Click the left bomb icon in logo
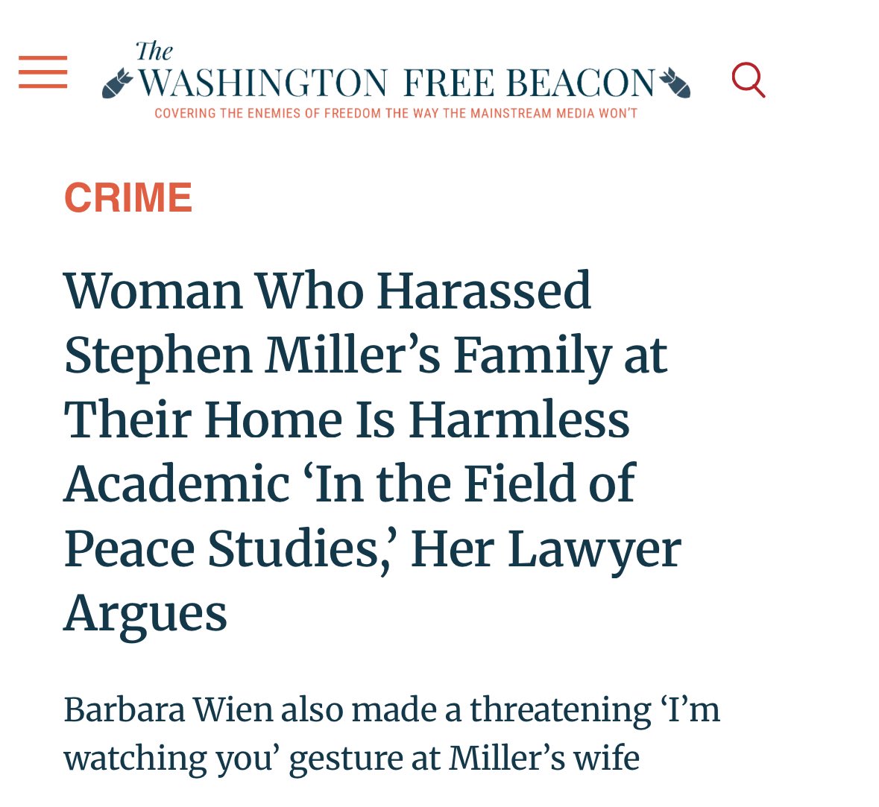 [x=117, y=83]
